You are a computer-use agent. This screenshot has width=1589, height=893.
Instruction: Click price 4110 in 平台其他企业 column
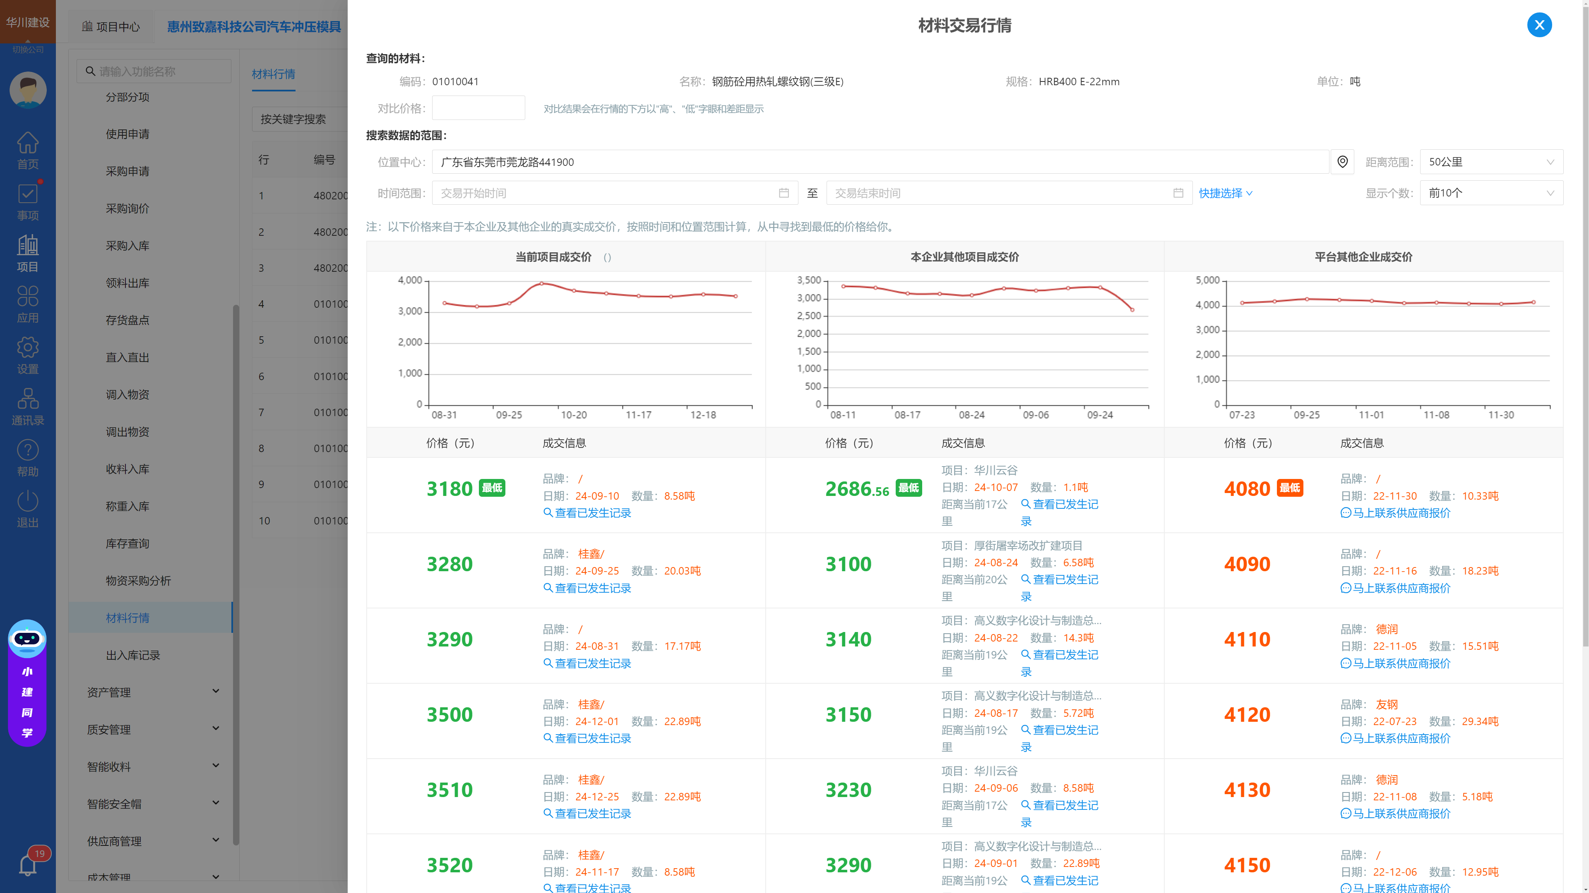(x=1247, y=639)
